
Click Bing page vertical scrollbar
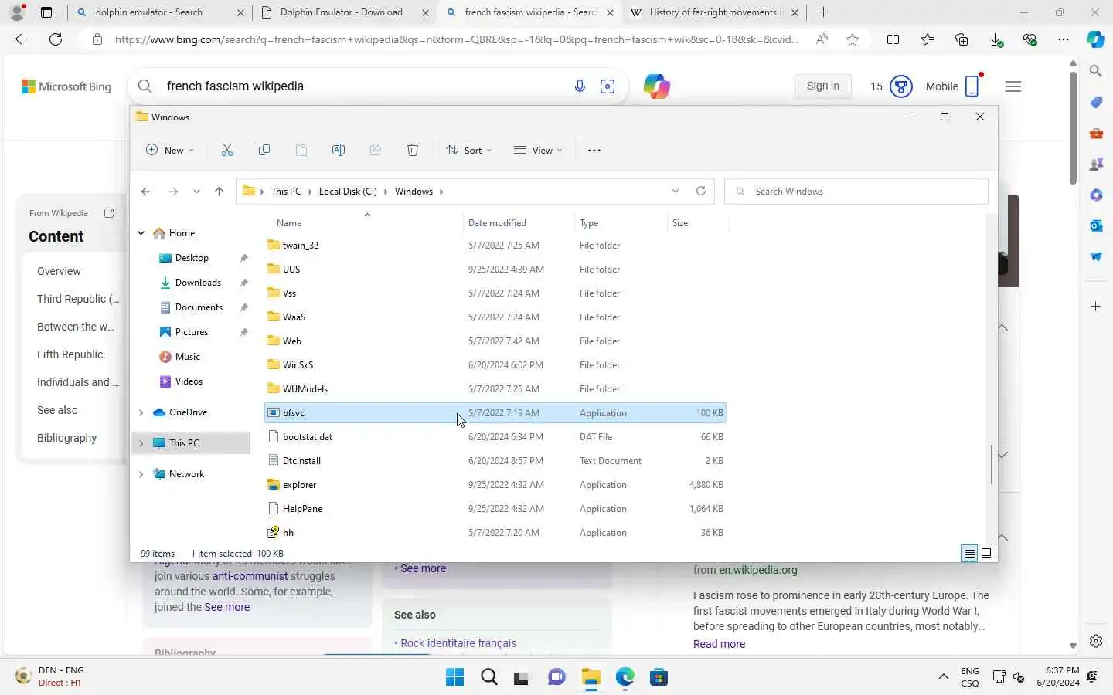pos(1073,127)
